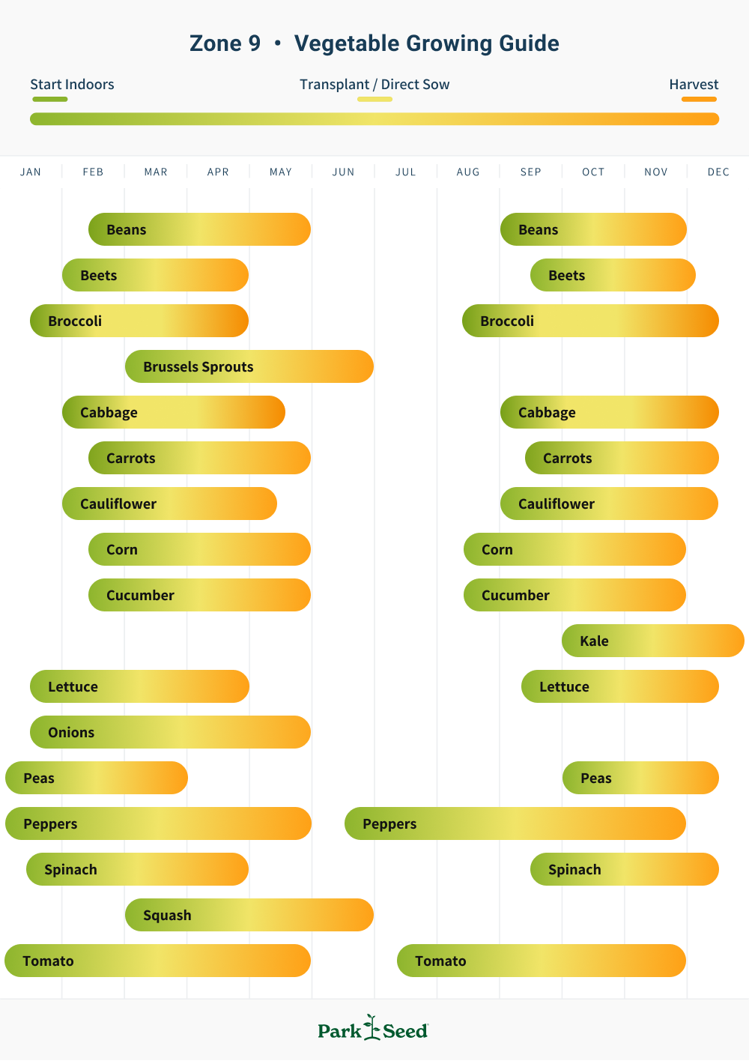Click the Squash growing bar
Image resolution: width=749 pixels, height=1061 pixels.
click(x=249, y=915)
